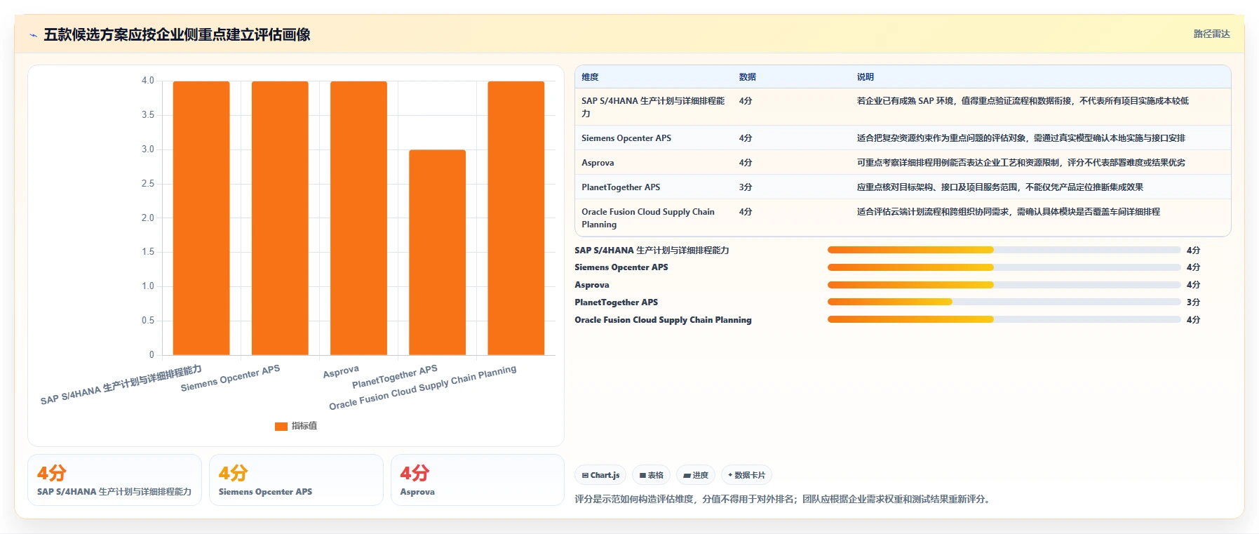Viewport: 1259px width, 534px height.
Task: Click the 路径雷达 tag in the header
Action: (x=1211, y=34)
